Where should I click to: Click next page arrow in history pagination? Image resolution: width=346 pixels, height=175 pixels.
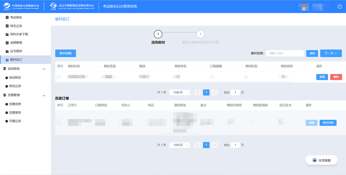(215, 145)
